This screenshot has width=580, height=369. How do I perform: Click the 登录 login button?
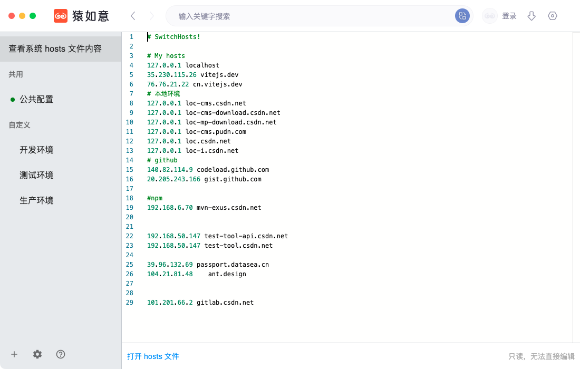pyautogui.click(x=509, y=16)
